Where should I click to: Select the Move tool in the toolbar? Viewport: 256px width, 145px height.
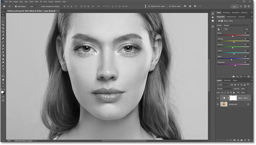tap(3, 15)
